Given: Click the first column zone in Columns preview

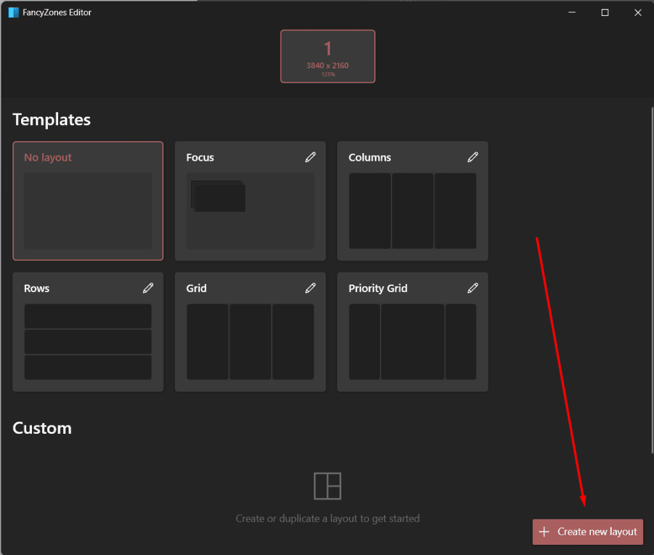Looking at the screenshot, I should tap(370, 211).
